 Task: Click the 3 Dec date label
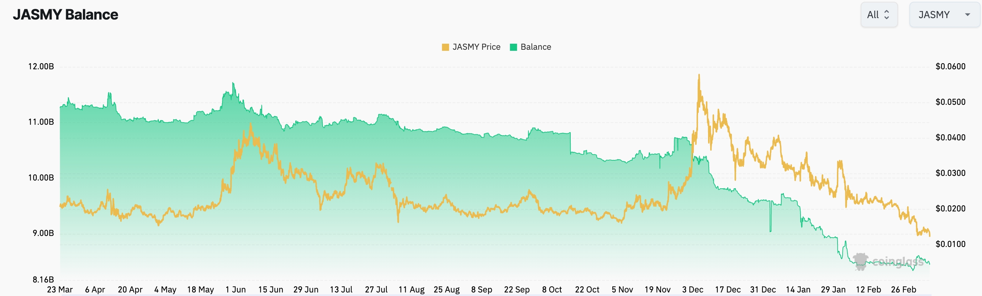click(692, 290)
